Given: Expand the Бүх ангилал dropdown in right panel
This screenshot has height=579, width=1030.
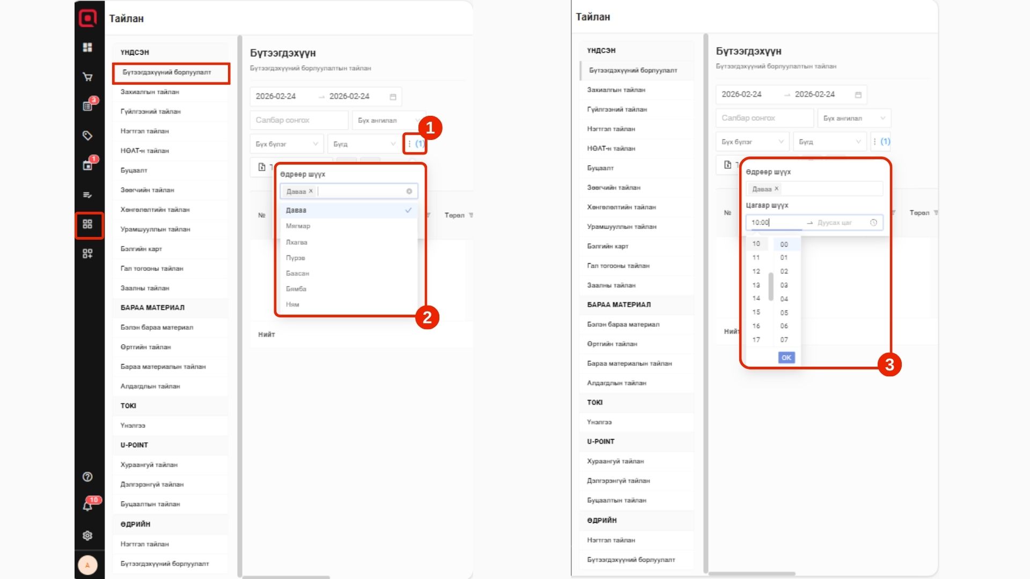Looking at the screenshot, I should (854, 118).
